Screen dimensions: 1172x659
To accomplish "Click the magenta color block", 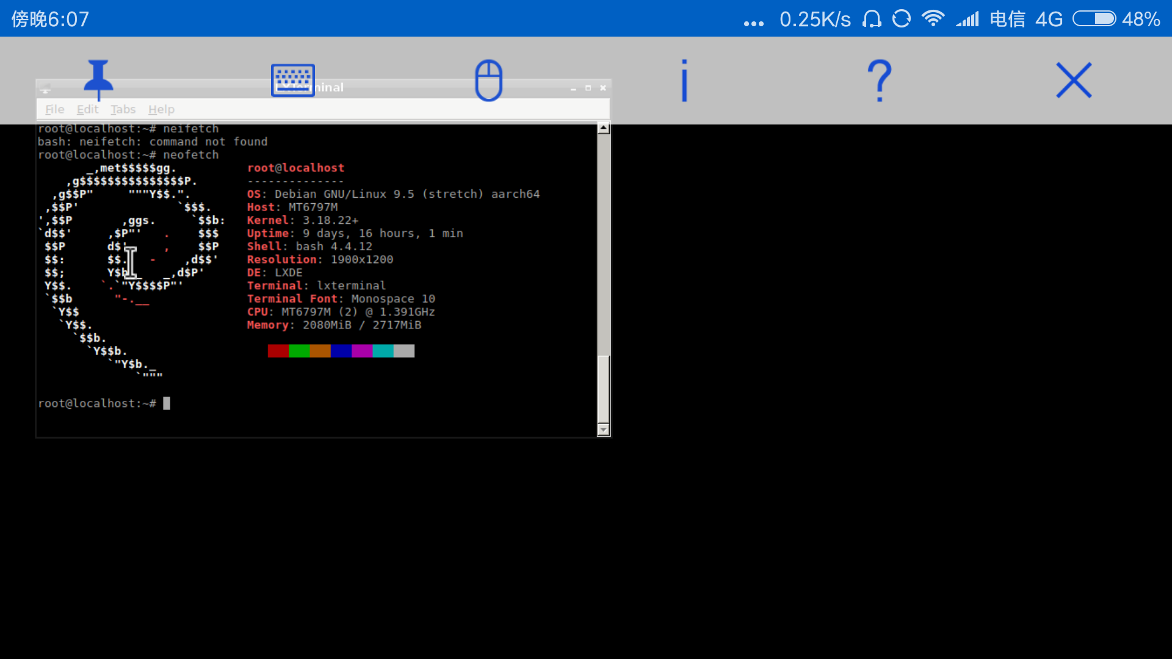I will coord(362,351).
